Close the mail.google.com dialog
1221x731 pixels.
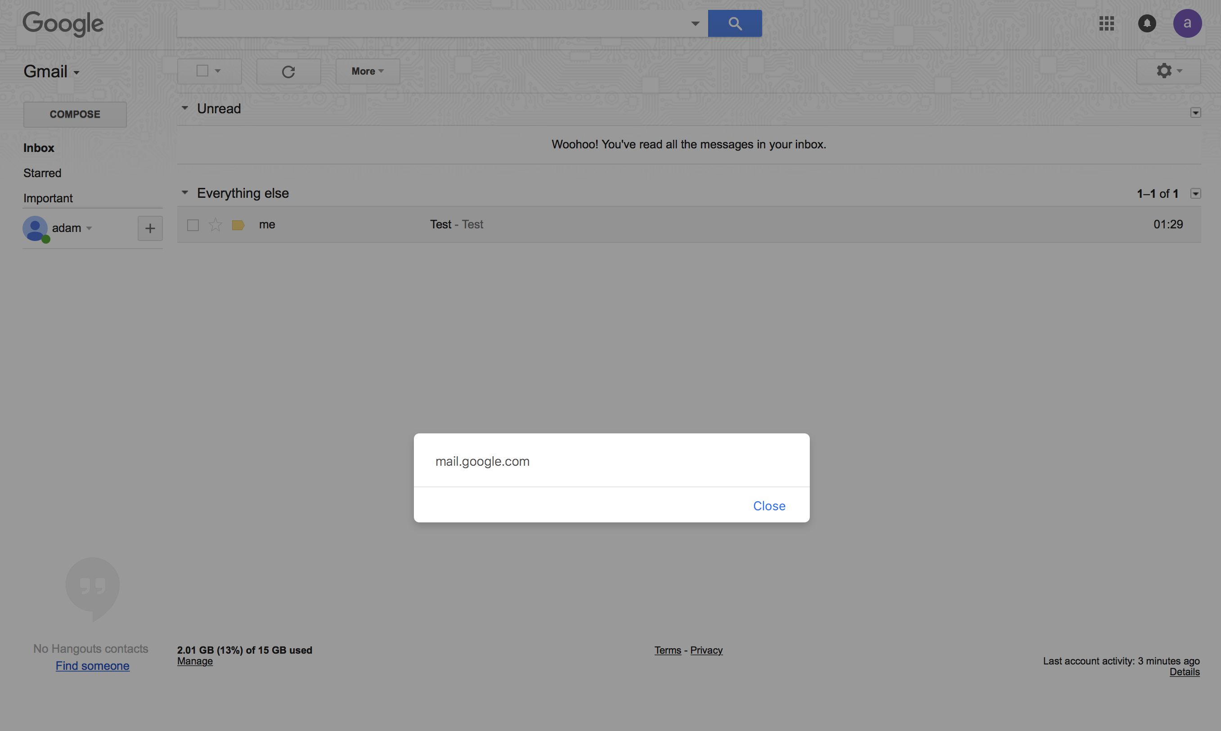pos(769,506)
